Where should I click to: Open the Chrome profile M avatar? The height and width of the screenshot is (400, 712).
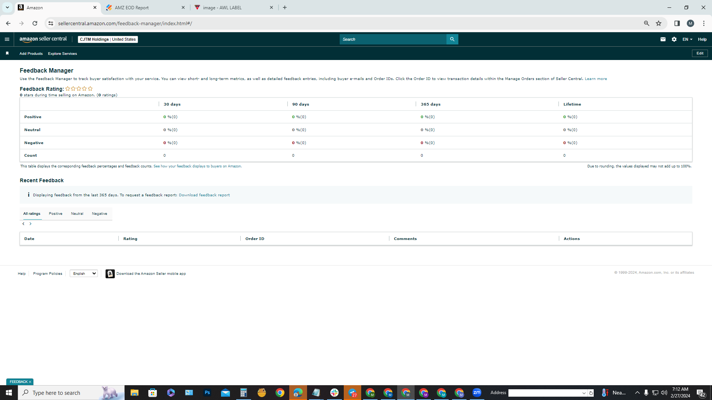pyautogui.click(x=690, y=23)
